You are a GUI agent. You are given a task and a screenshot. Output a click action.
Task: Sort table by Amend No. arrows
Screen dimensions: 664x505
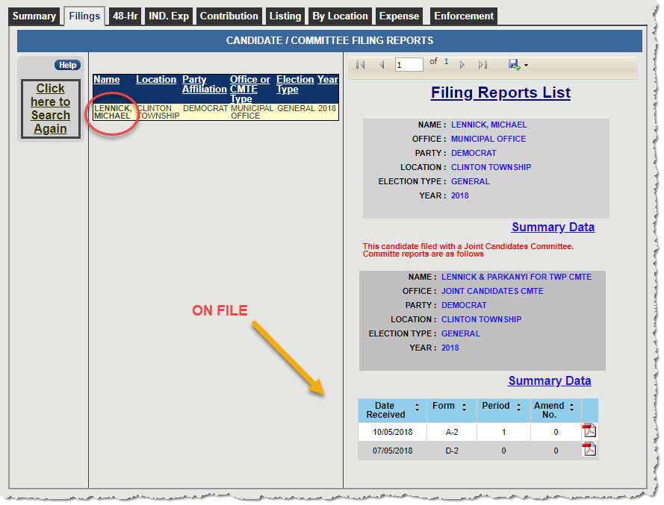click(571, 407)
